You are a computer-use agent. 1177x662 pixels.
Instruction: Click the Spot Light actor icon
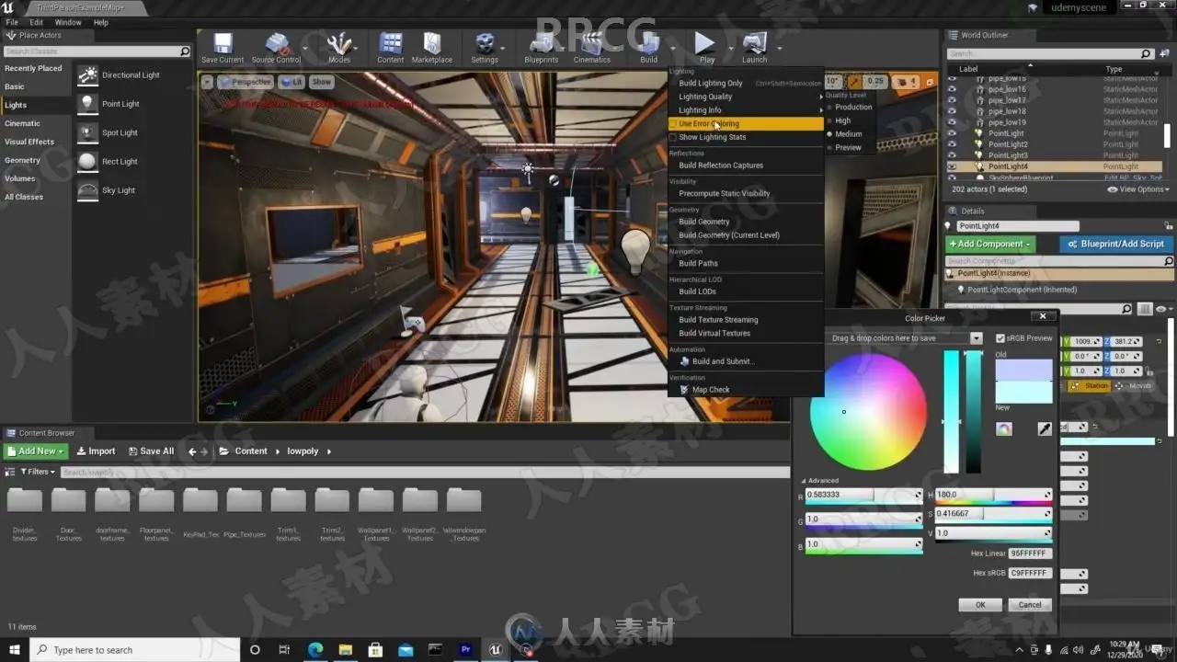click(87, 132)
